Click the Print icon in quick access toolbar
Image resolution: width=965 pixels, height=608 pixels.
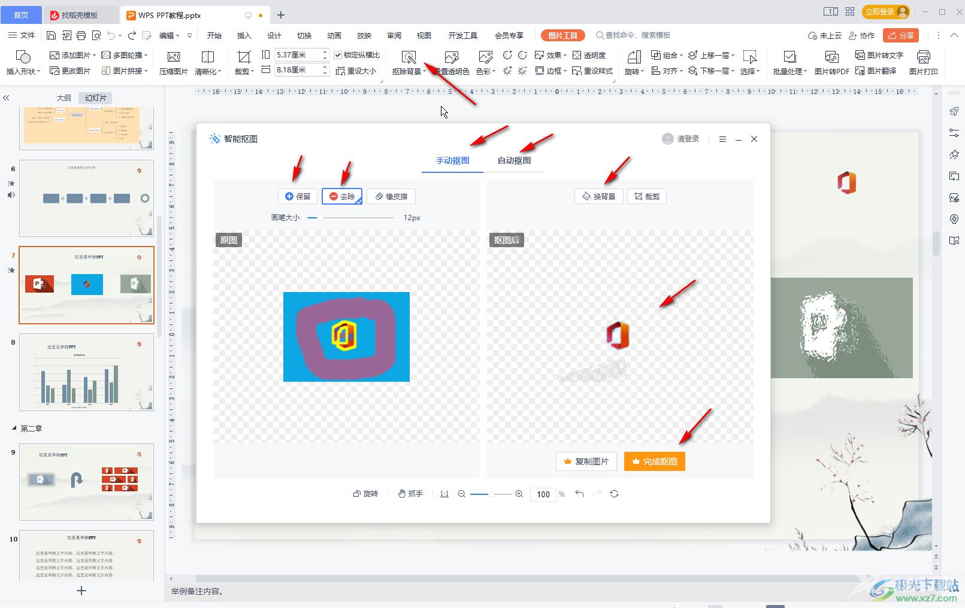(x=81, y=35)
